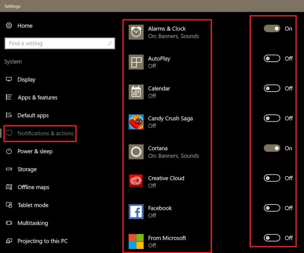This screenshot has height=253, width=304.
Task: Select Offline maps in sidebar
Action: click(x=33, y=187)
